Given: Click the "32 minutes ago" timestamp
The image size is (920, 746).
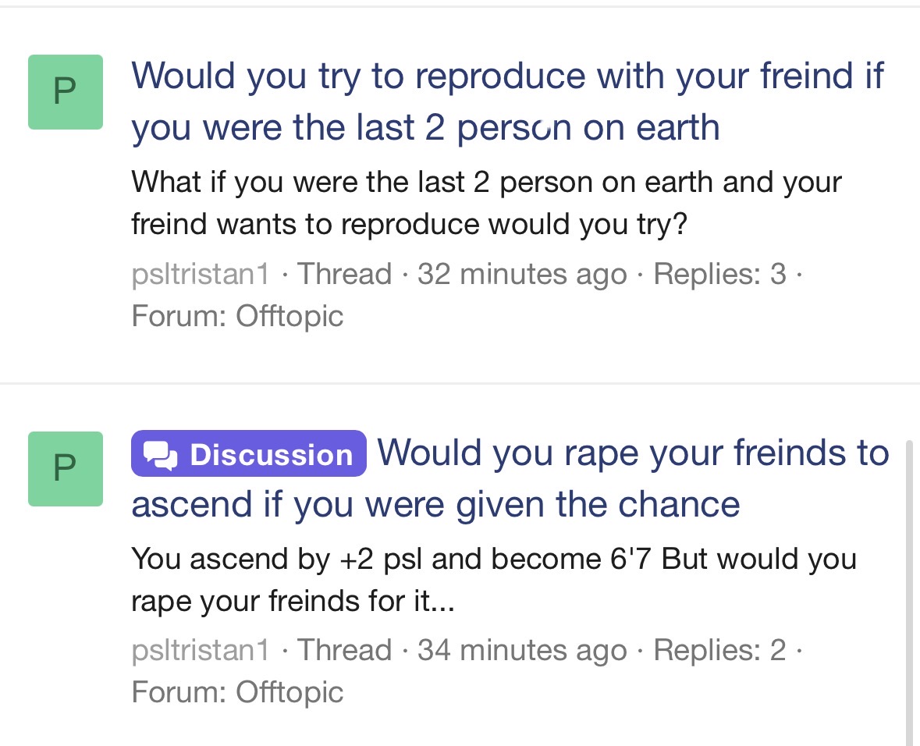Looking at the screenshot, I should pyautogui.click(x=522, y=274).
